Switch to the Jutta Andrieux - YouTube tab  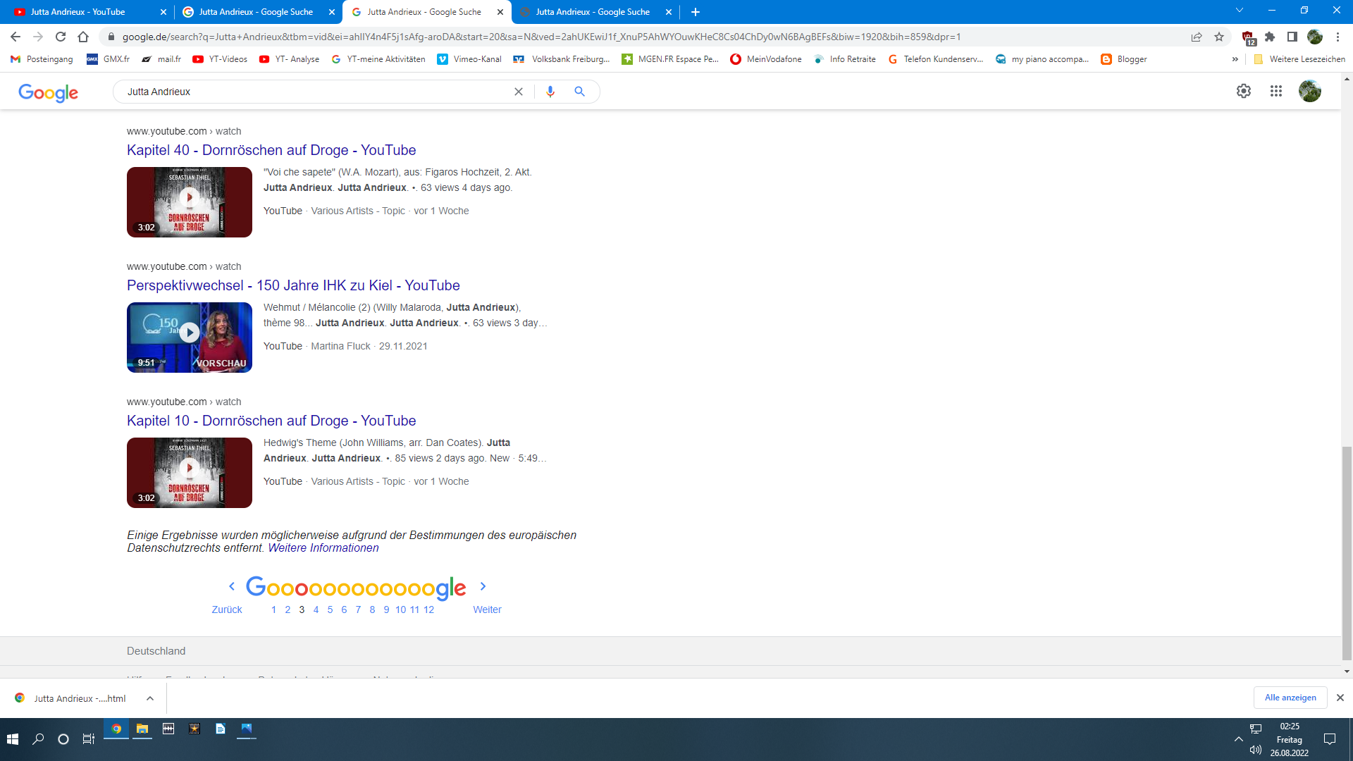[x=78, y=12]
